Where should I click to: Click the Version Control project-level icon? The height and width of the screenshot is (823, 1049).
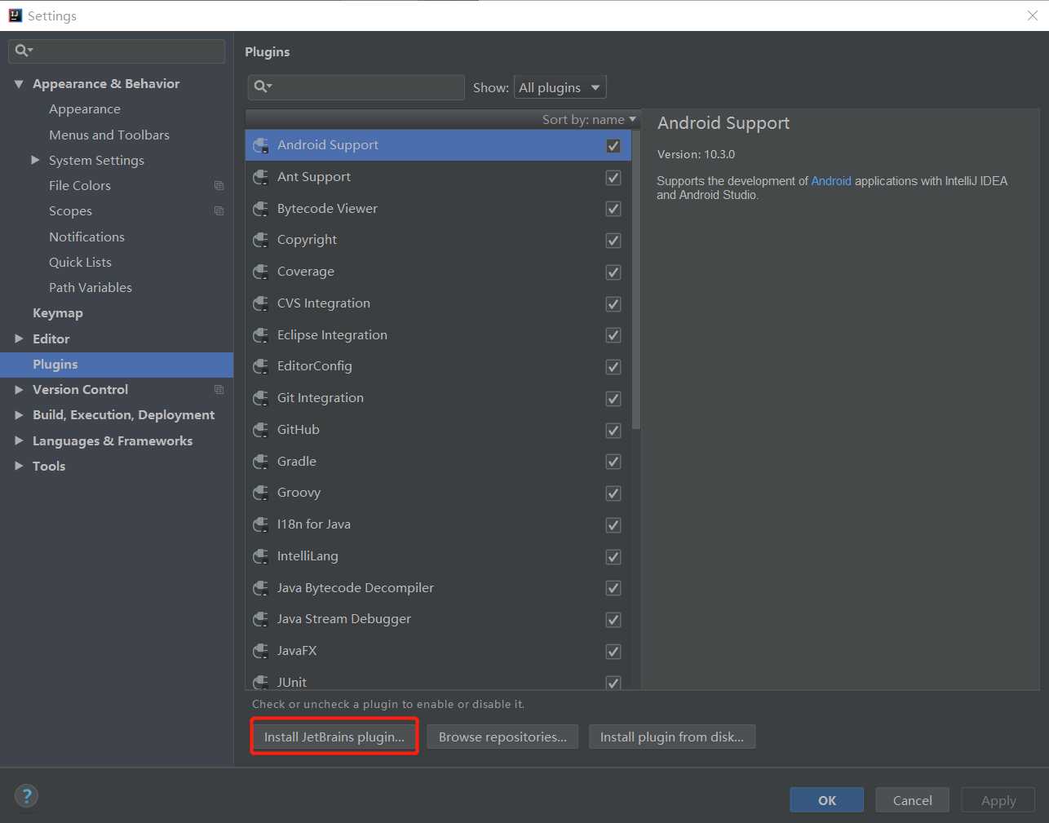[x=219, y=390]
